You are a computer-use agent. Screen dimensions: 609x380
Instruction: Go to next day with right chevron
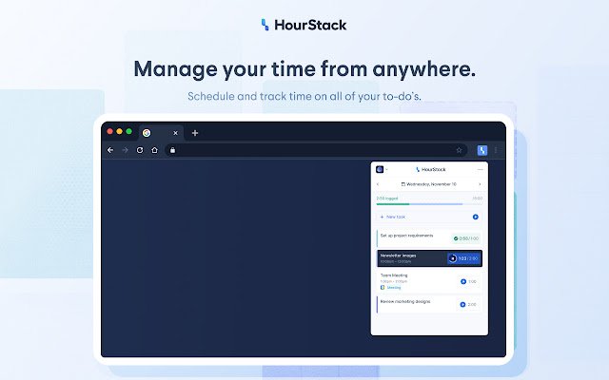point(480,184)
